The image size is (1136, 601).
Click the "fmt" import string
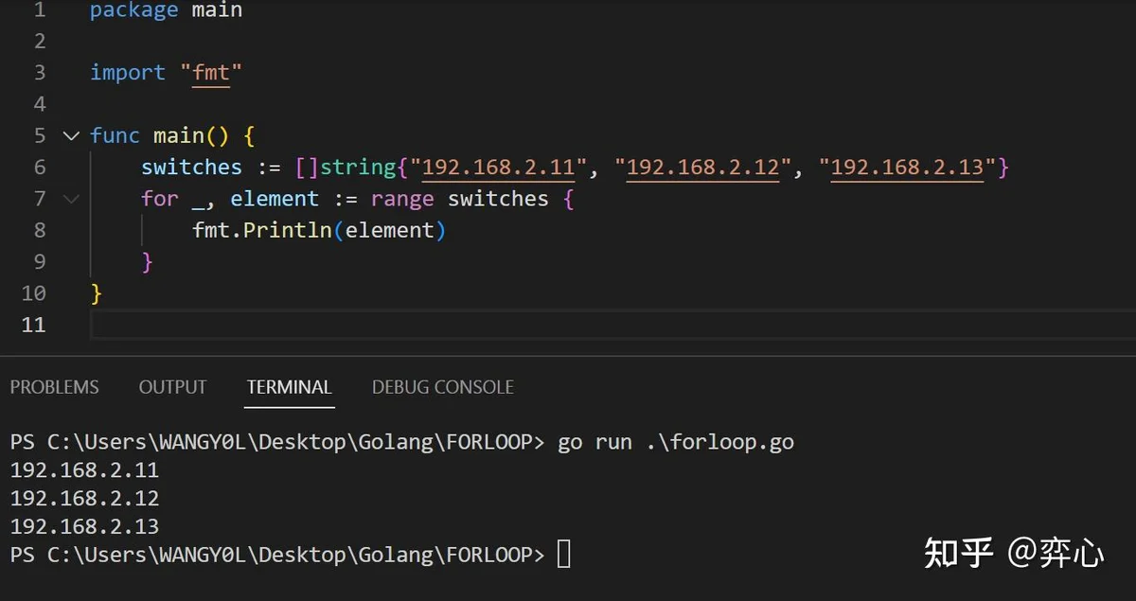tap(211, 73)
